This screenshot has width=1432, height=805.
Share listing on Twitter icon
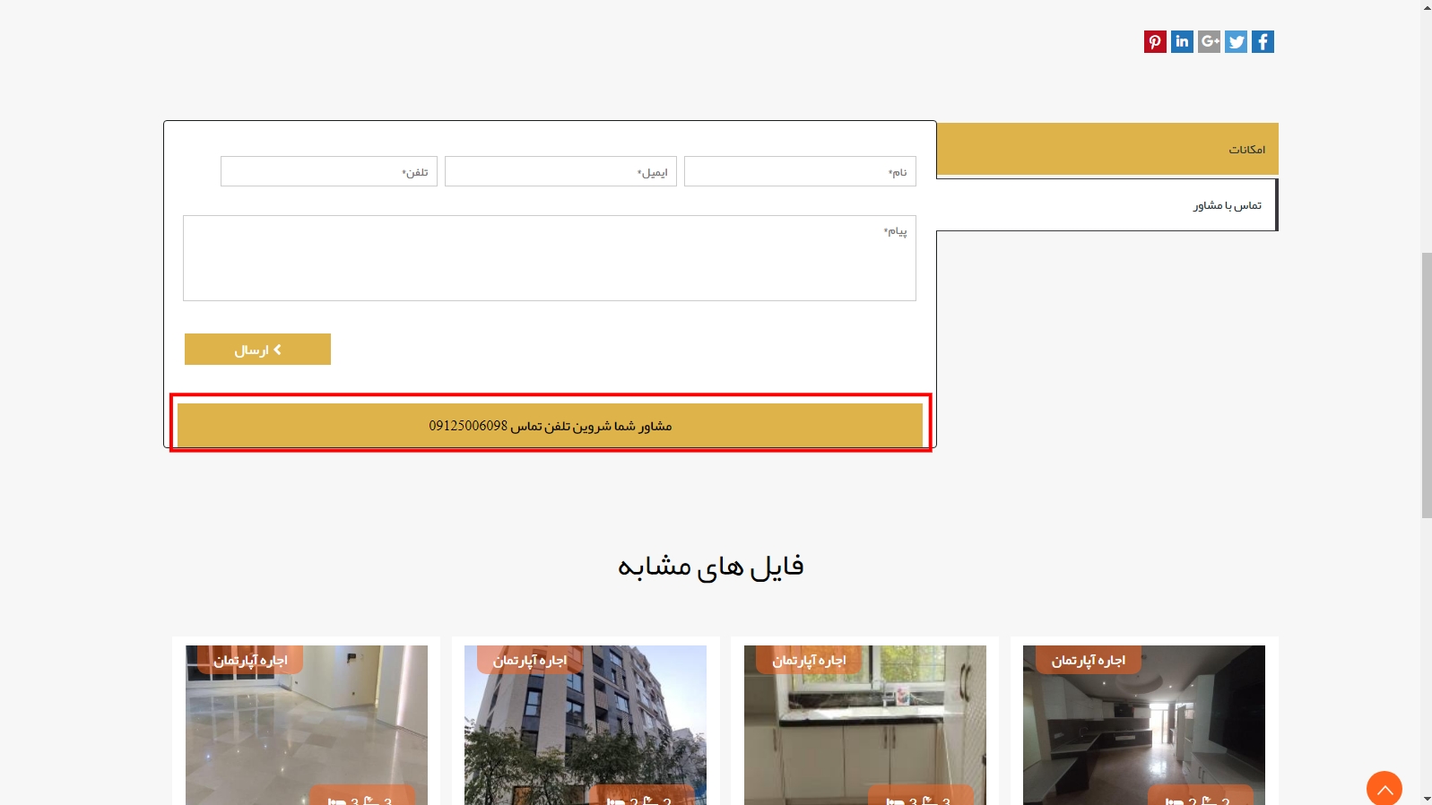(1236, 41)
